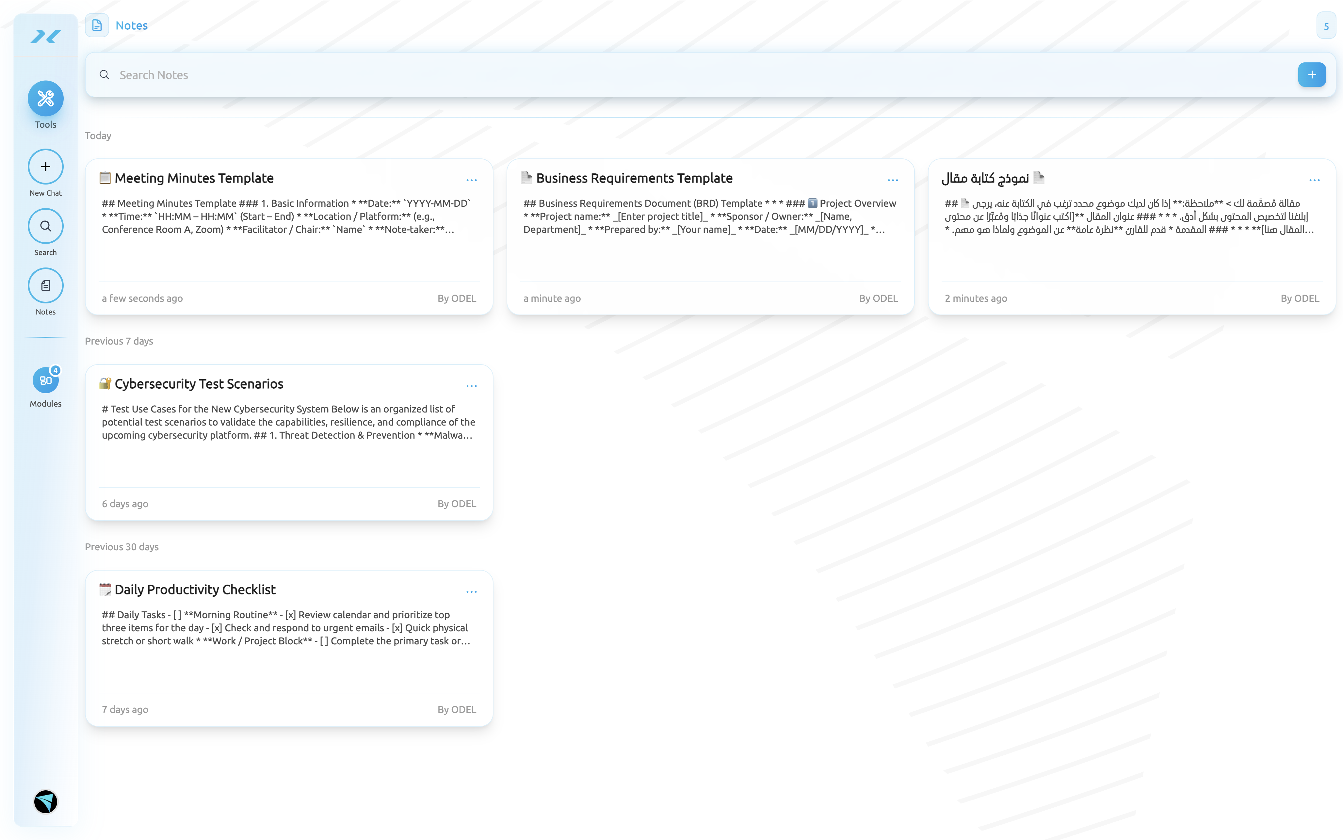Image resolution: width=1343 pixels, height=840 pixels.
Task: Open the Tools sidebar icon
Action: coord(45,99)
